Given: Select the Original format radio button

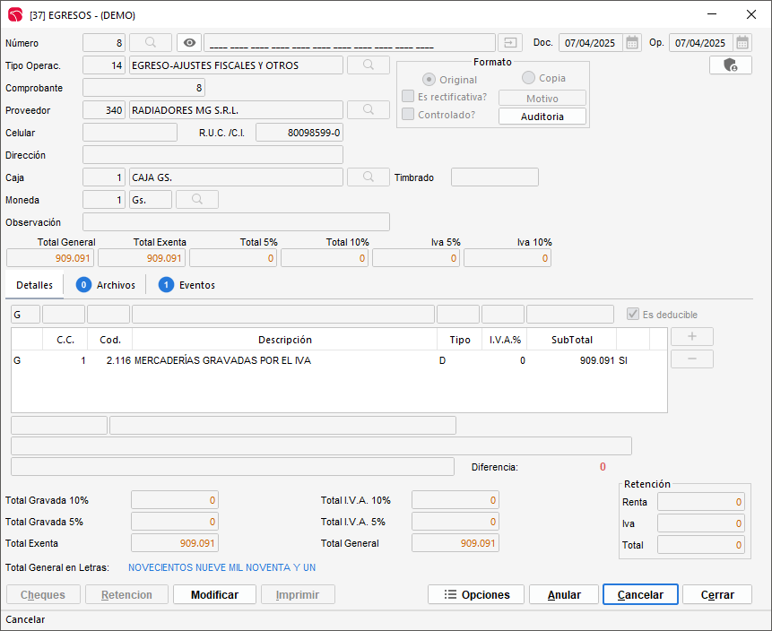Looking at the screenshot, I should coord(429,80).
